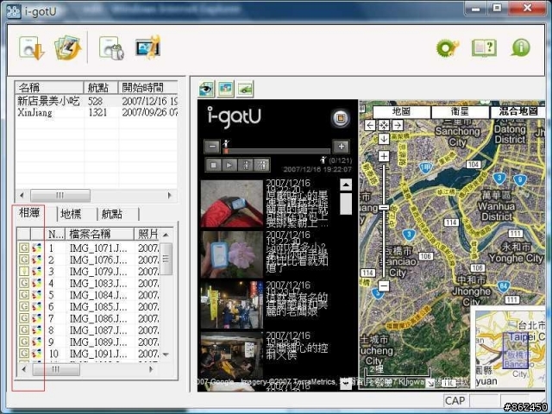Open the 航點 tab
This screenshot has height=414, width=552.
(x=112, y=214)
